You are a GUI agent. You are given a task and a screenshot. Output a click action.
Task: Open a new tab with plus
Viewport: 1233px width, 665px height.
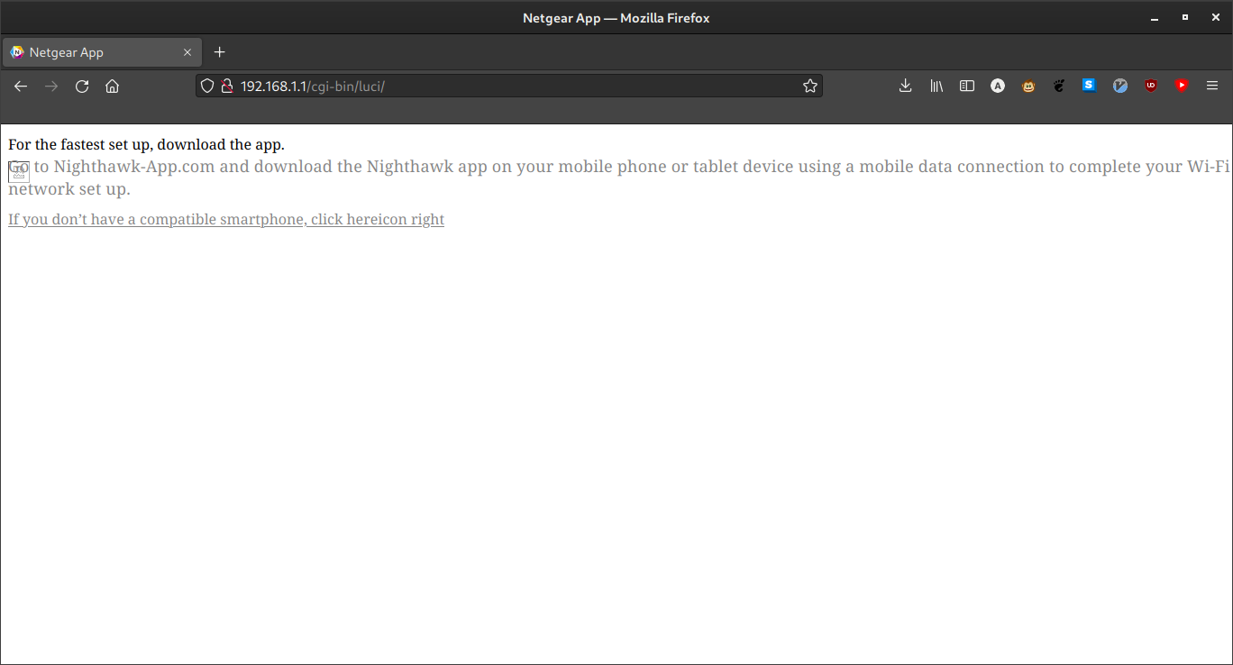(219, 52)
